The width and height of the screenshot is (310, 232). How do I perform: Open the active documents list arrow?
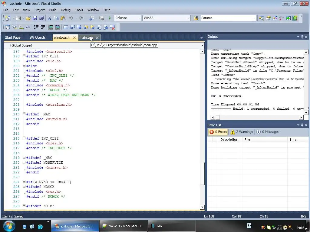201,38
